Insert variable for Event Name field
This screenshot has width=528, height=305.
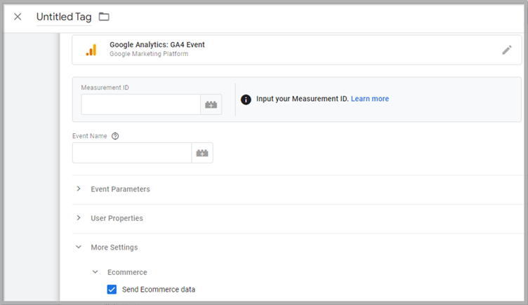coord(202,153)
